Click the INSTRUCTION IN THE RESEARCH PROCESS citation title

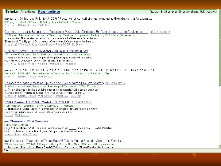[x=85, y=70]
